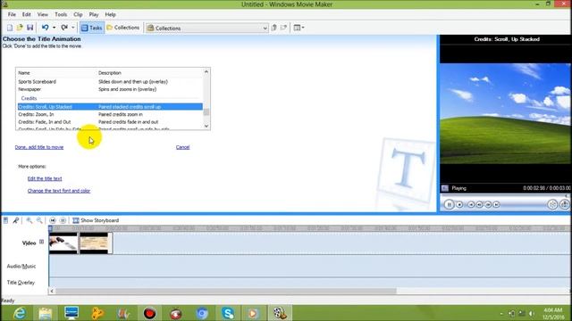572x321 pixels.
Task: Zoom in on the timeline
Action: pos(29,220)
